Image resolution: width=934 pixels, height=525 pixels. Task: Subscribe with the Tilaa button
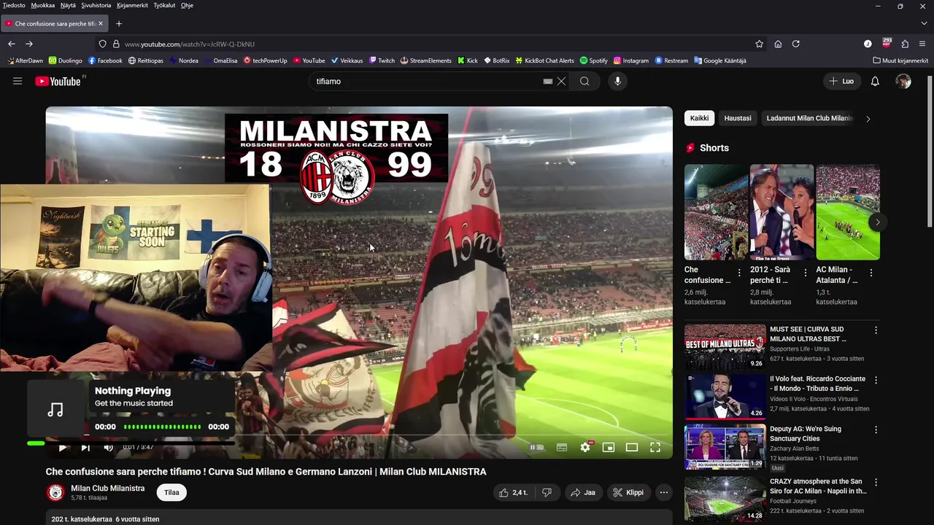(171, 492)
